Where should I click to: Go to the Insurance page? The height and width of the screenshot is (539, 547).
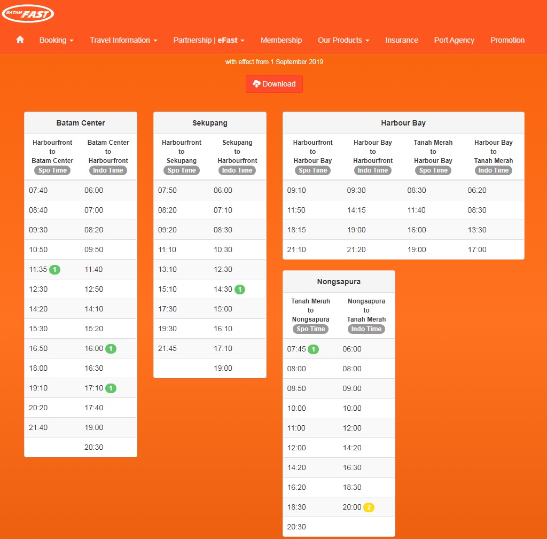[x=402, y=40]
